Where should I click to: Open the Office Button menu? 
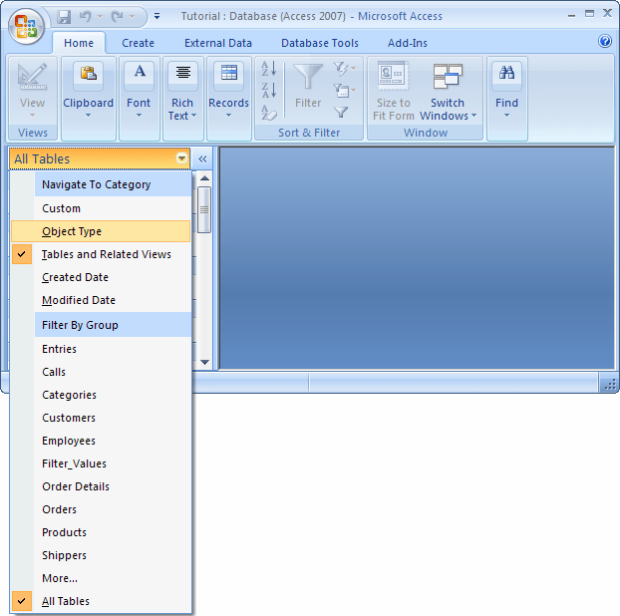pyautogui.click(x=26, y=26)
